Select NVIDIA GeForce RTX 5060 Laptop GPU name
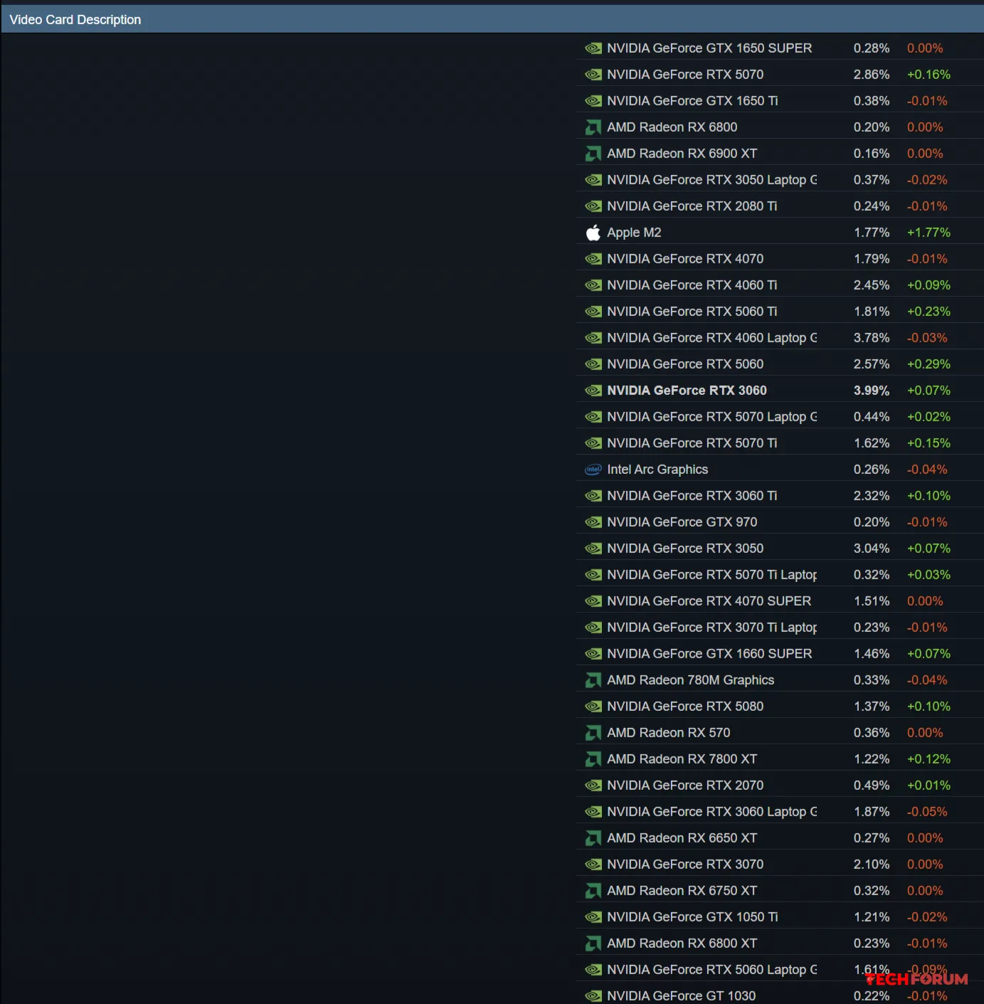Image resolution: width=984 pixels, height=1004 pixels. (x=711, y=970)
